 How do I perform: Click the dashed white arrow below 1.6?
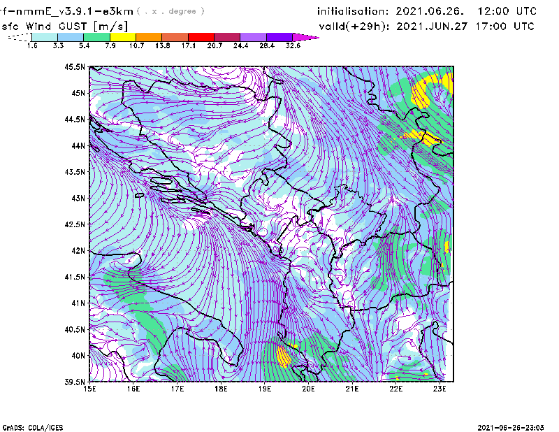20,37
